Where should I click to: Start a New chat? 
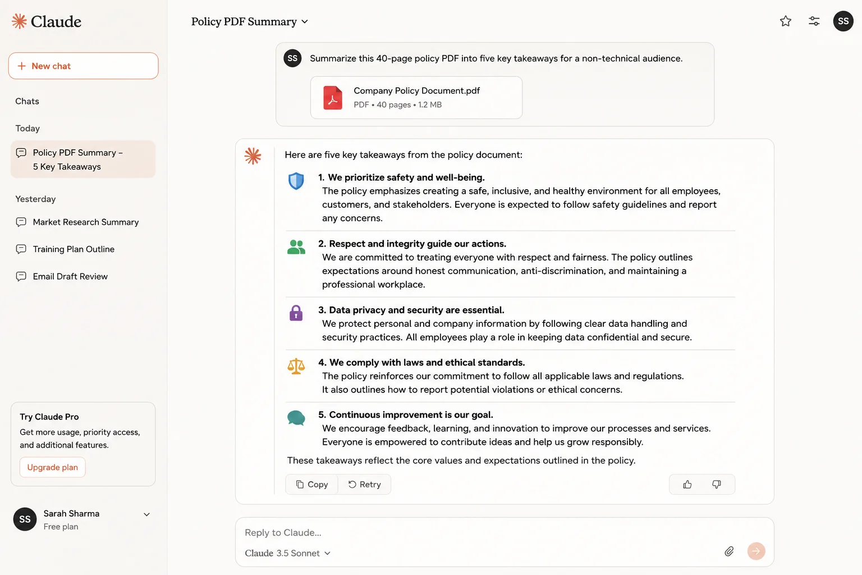(x=83, y=66)
